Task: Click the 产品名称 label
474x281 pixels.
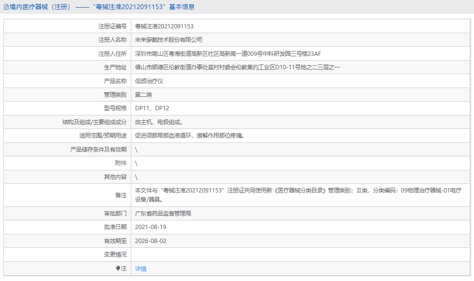Action: pyautogui.click(x=115, y=81)
